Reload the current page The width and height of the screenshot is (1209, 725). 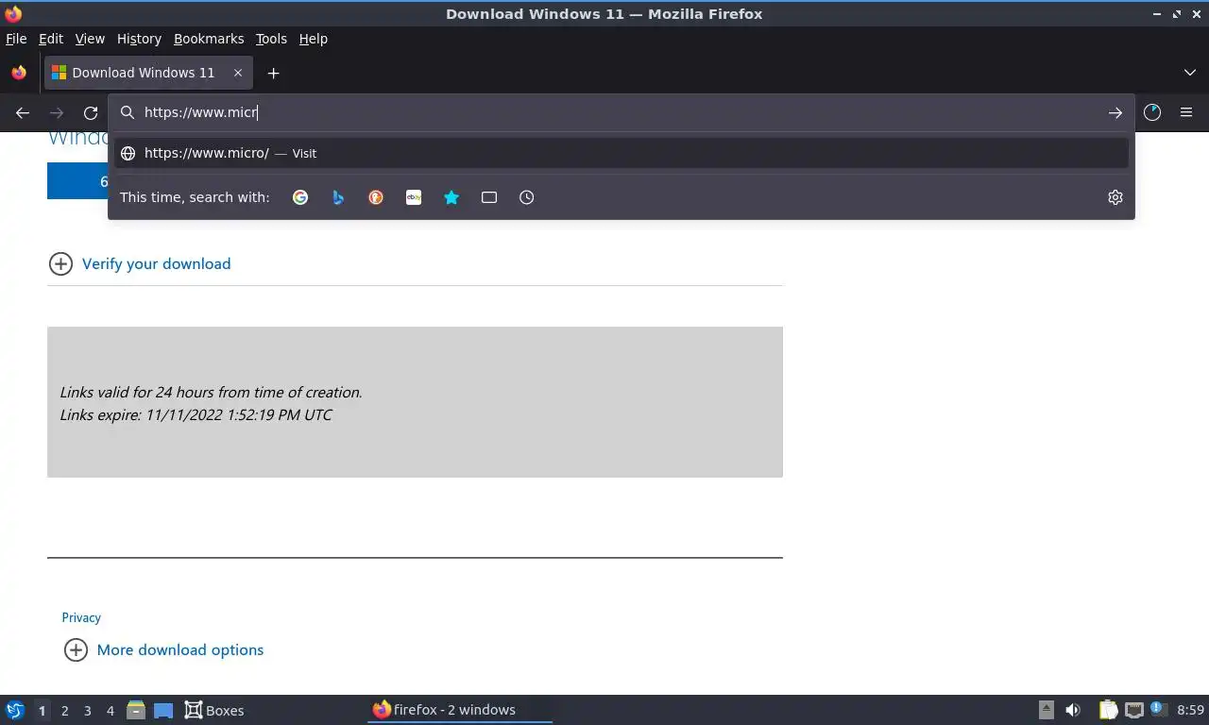click(x=91, y=112)
